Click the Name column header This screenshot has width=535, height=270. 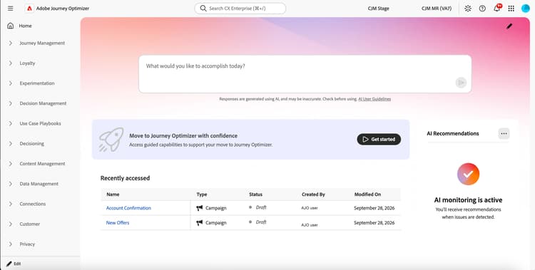tap(113, 194)
